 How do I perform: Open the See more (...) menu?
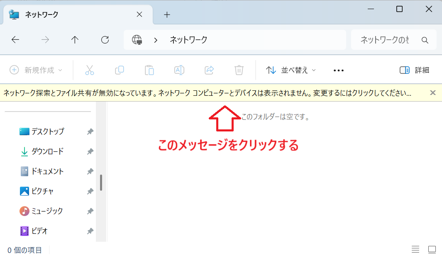[338, 70]
